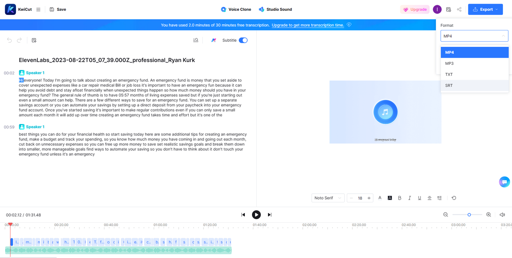Collapse the MP4 format combo box
This screenshot has width=512, height=258.
pyautogui.click(x=474, y=36)
